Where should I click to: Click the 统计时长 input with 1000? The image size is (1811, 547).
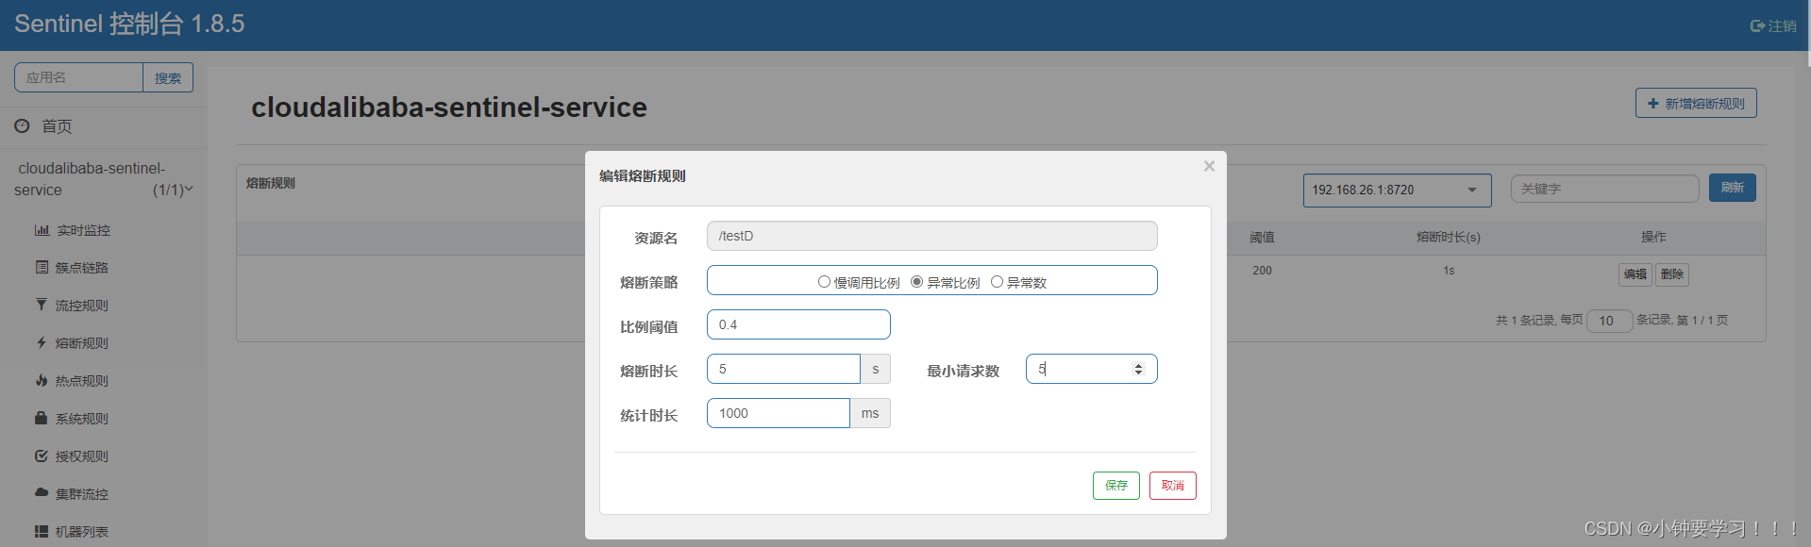[779, 413]
